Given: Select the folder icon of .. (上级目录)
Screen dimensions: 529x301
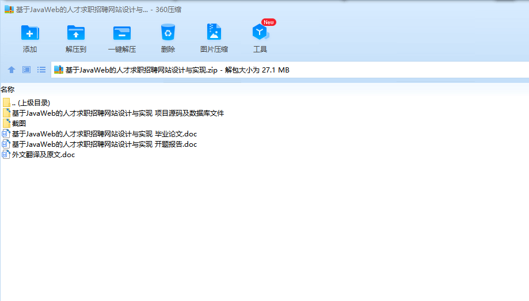Looking at the screenshot, I should click(6, 102).
